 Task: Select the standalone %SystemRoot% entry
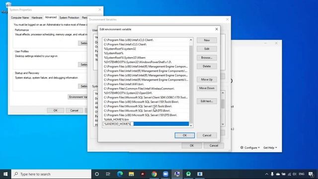[146, 53]
